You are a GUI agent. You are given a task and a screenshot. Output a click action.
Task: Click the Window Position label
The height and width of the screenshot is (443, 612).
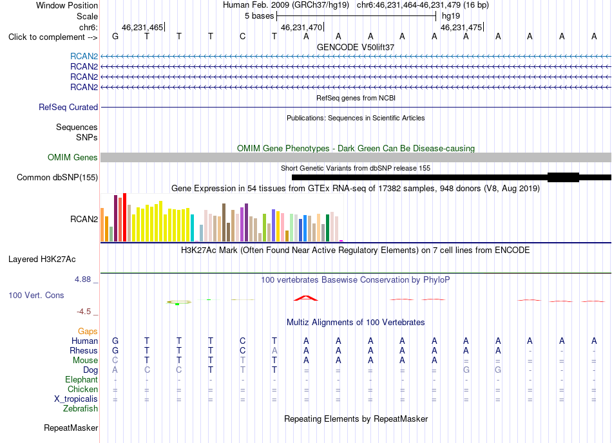tap(67, 5)
